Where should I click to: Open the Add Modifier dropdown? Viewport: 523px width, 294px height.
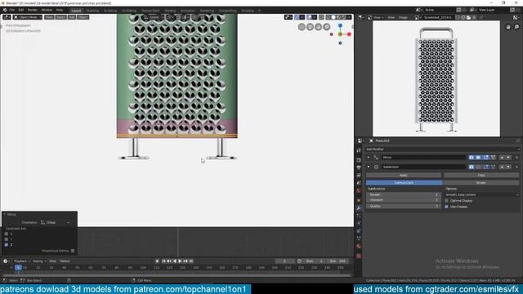click(x=443, y=149)
